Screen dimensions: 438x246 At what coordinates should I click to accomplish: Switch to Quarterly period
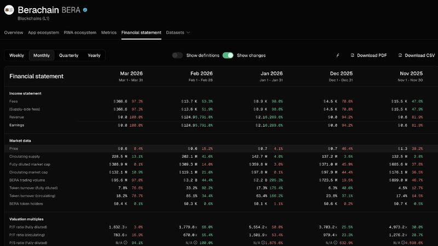tap(69, 56)
